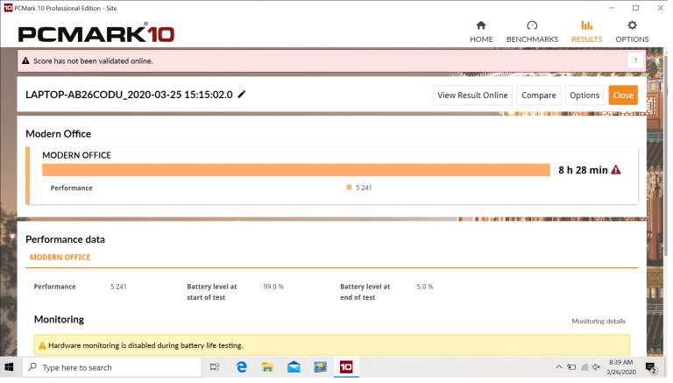
Task: Click the warning icon in validation banner
Action: 25,61
